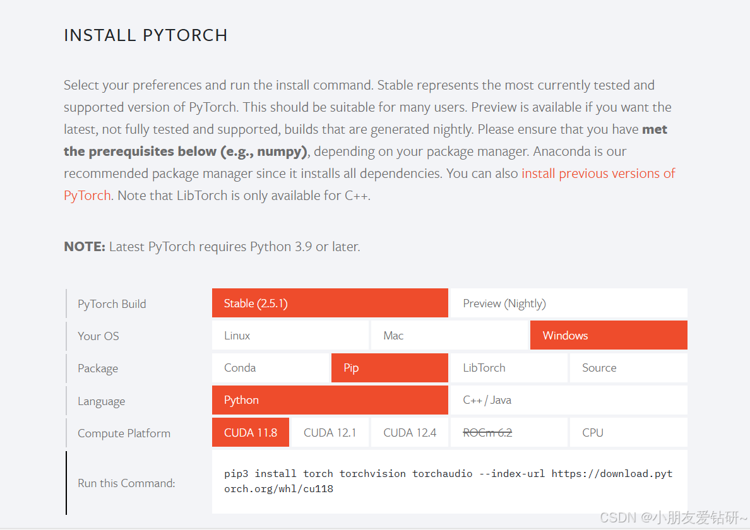The image size is (750, 530).
Task: Choose CUDA 12.1 compute platform
Action: point(330,432)
